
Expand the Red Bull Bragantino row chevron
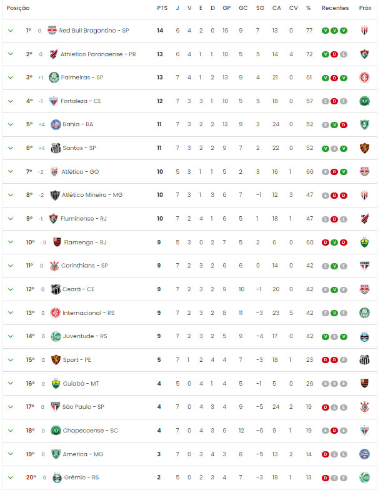point(11,31)
